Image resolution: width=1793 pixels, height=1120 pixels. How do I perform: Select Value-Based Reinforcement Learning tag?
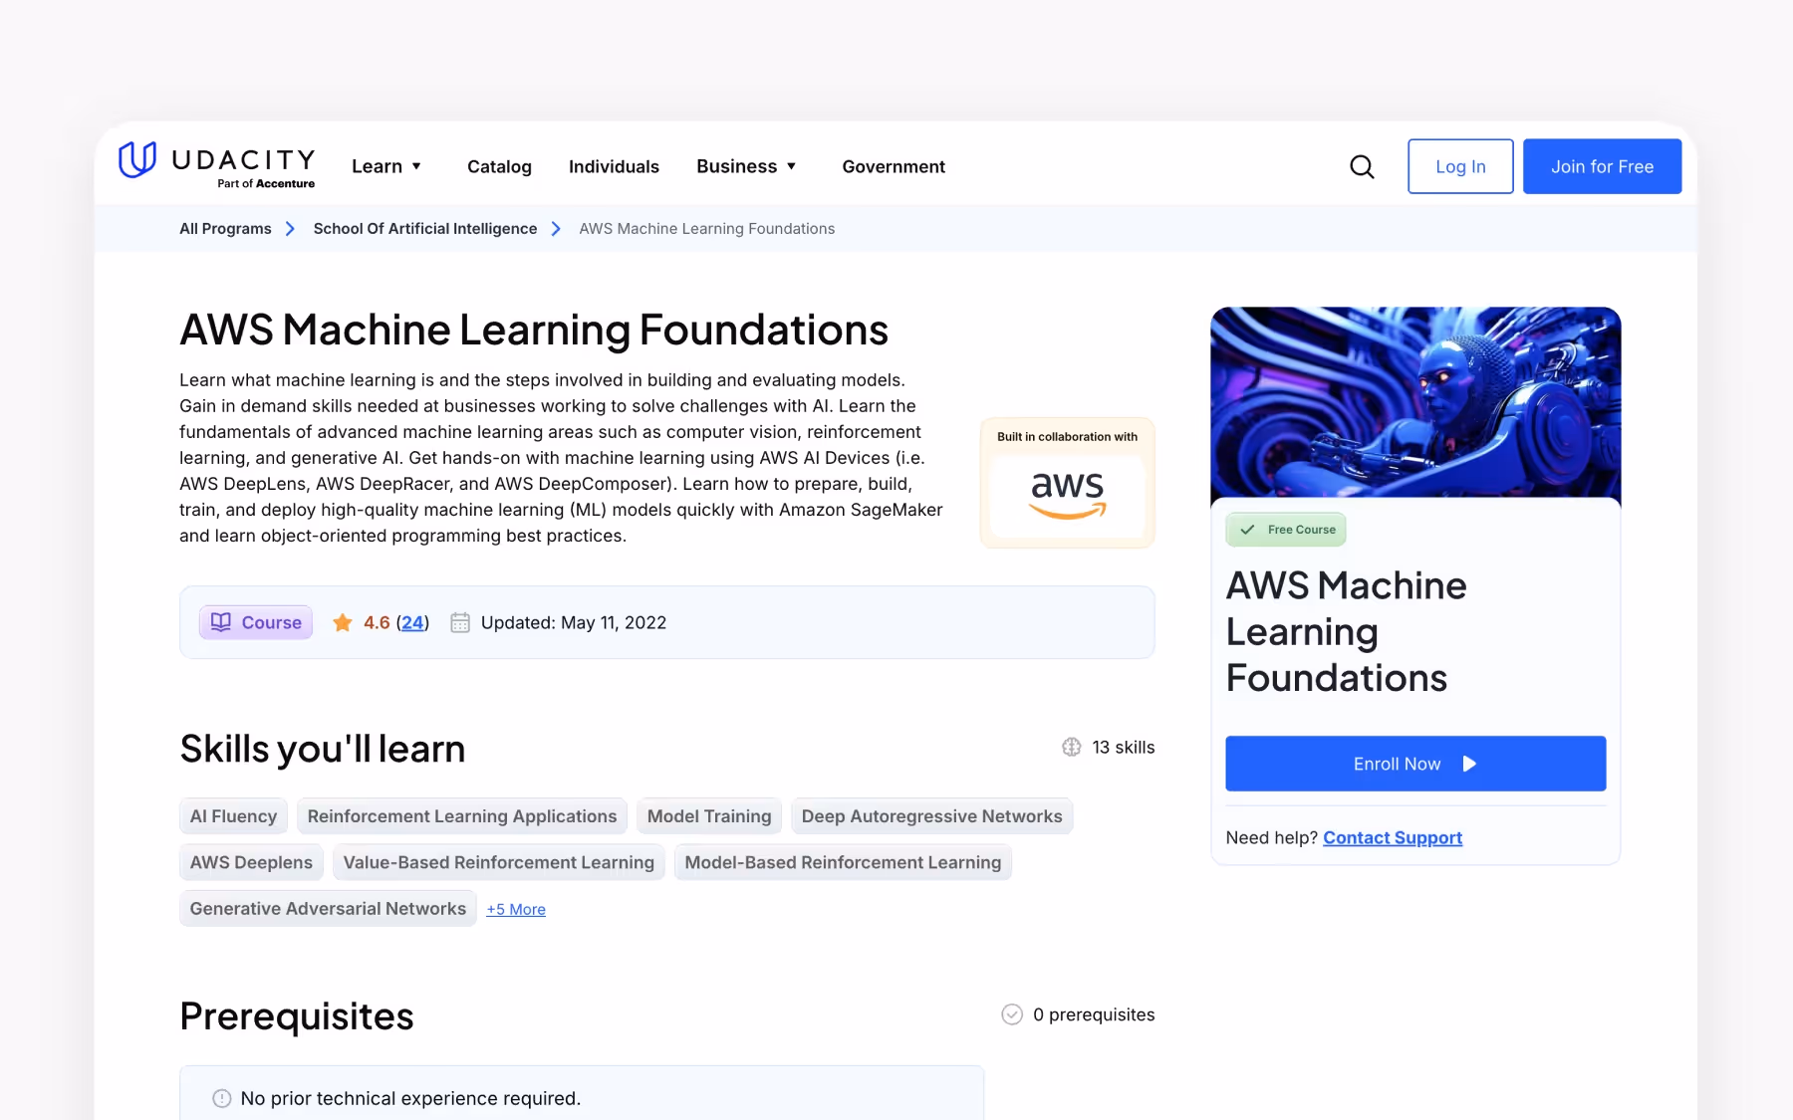499,862
